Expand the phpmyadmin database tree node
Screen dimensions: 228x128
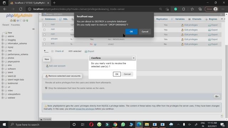tap(2, 62)
